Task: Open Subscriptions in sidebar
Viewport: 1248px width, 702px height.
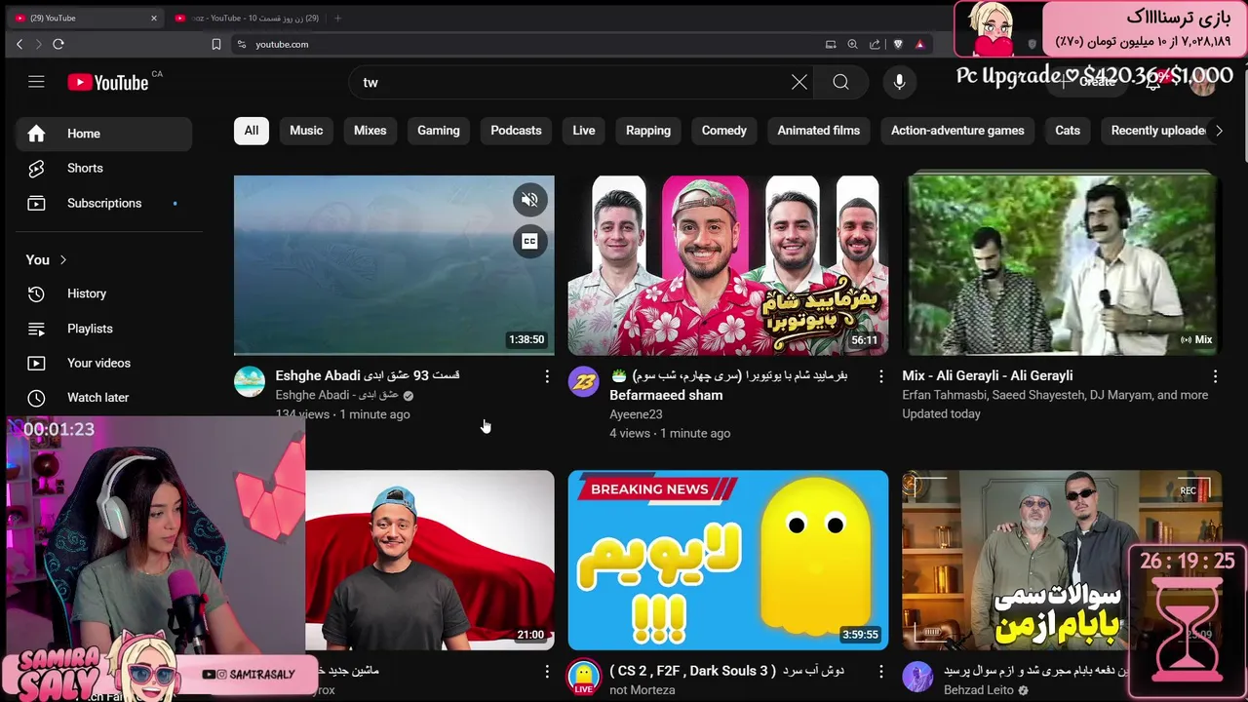Action: click(103, 203)
